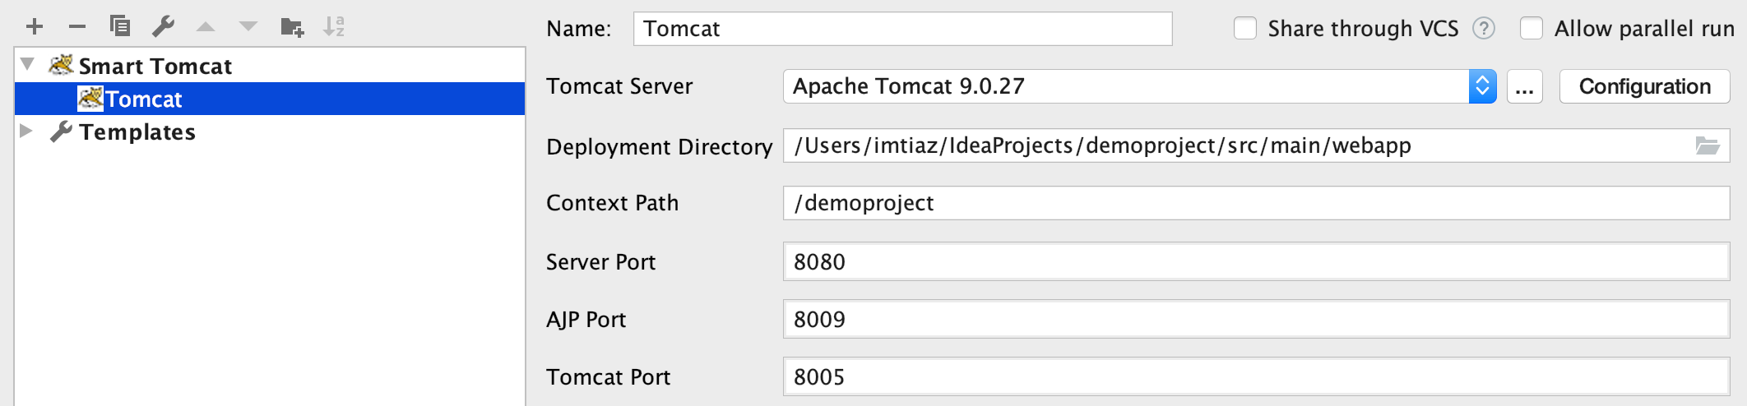Collapse the Smart Tomcat tree node
Screen dimensions: 1747x406
pos(27,64)
